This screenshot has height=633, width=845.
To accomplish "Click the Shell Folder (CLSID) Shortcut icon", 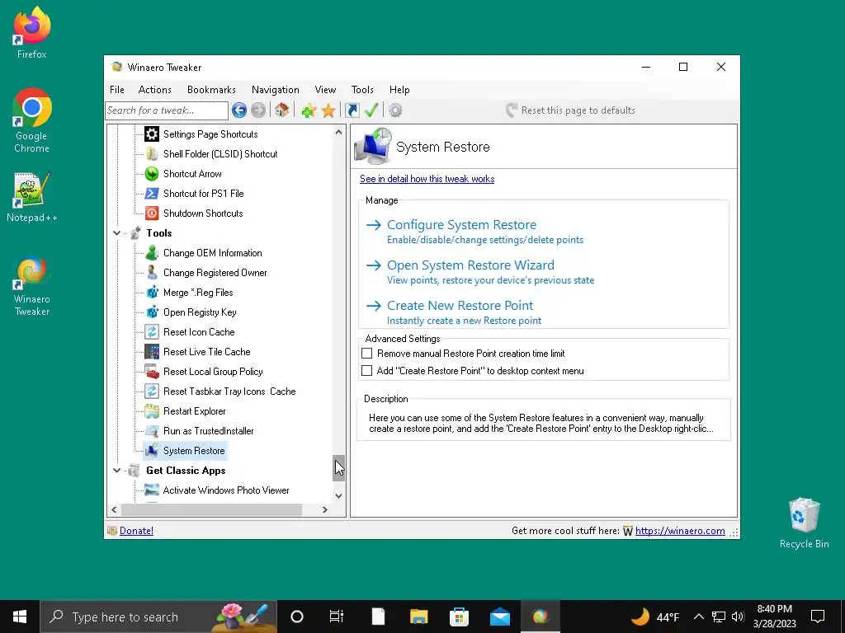I will 152,154.
